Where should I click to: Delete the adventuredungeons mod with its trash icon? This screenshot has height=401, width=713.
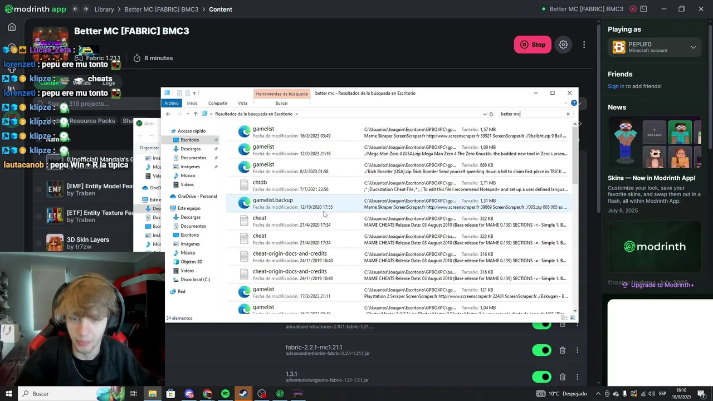click(563, 377)
